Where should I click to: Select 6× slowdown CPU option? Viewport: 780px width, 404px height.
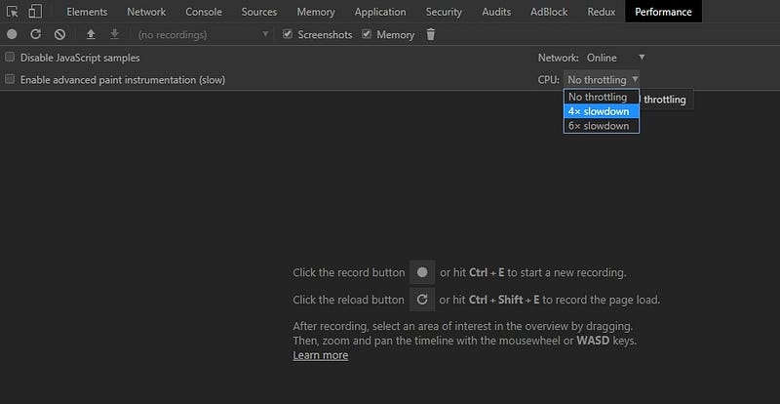(601, 126)
